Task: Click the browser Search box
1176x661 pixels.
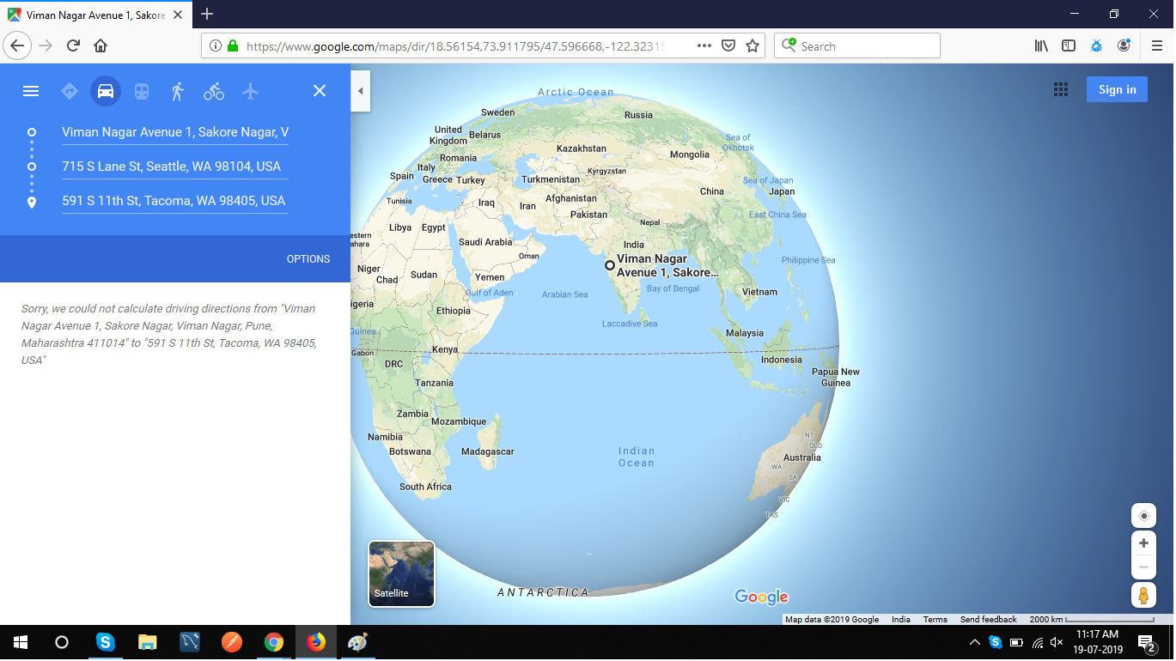Action: point(857,46)
